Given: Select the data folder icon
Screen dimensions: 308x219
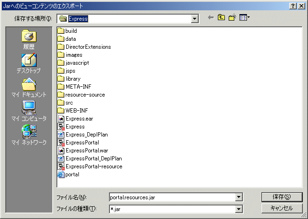Looking at the screenshot, I should (61, 39).
